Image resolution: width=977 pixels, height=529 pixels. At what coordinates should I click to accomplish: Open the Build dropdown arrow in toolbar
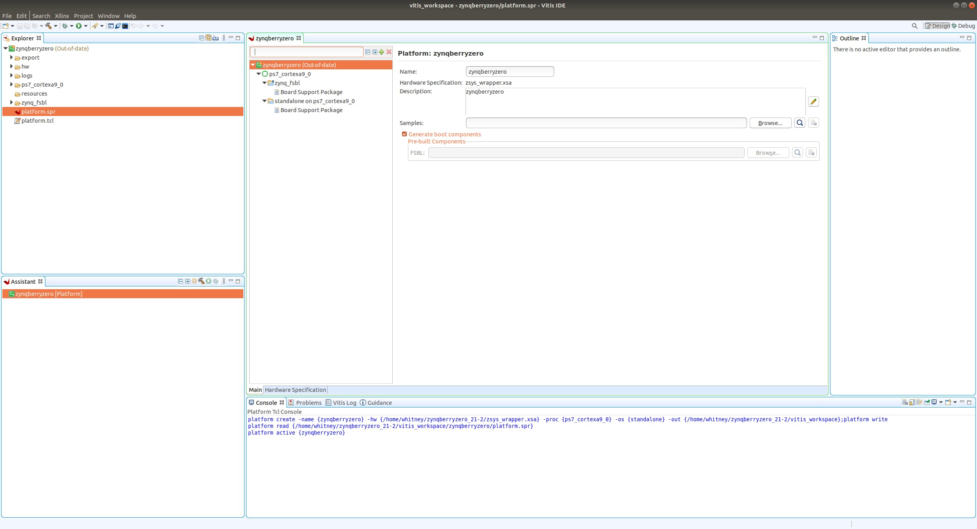[x=56, y=26]
